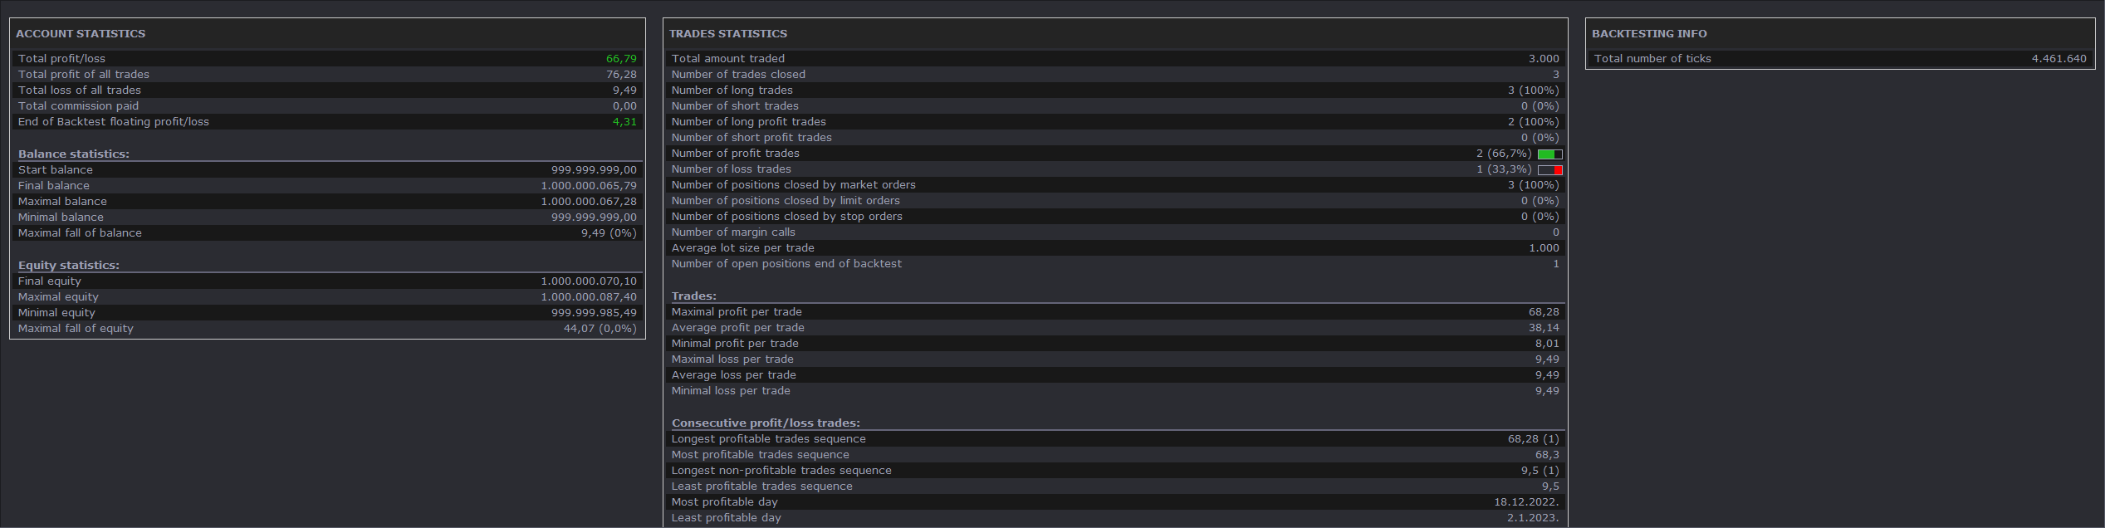Image resolution: width=2105 pixels, height=528 pixels.
Task: Click the BACKTESTING INFO panel header
Action: tap(1649, 34)
